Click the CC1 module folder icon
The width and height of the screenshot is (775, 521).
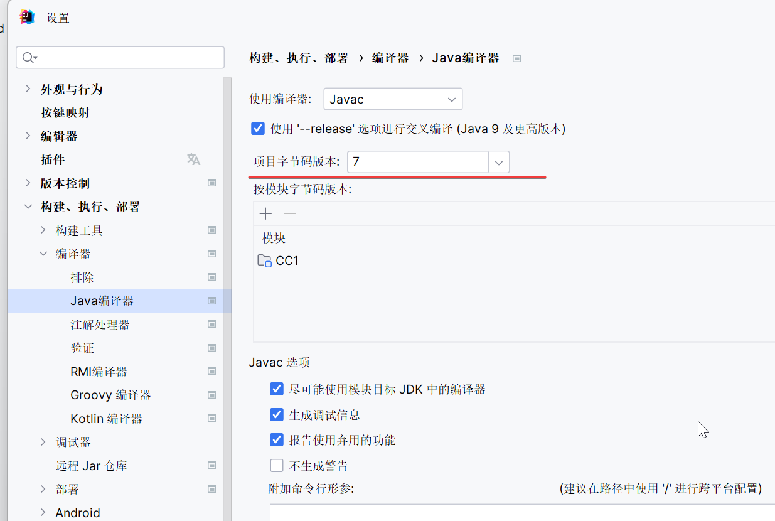tap(265, 260)
